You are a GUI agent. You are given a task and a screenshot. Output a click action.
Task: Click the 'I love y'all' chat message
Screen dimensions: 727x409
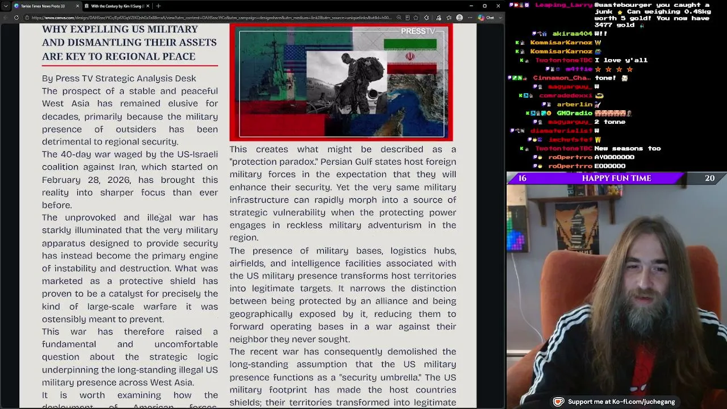click(x=621, y=60)
